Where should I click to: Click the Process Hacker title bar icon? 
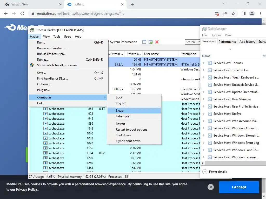click(x=32, y=30)
